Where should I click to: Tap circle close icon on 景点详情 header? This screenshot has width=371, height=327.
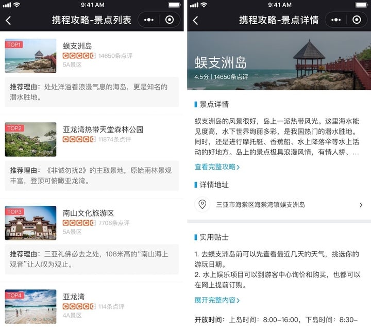357,20
